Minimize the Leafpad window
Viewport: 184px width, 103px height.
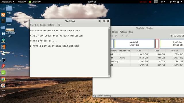[99, 21]
